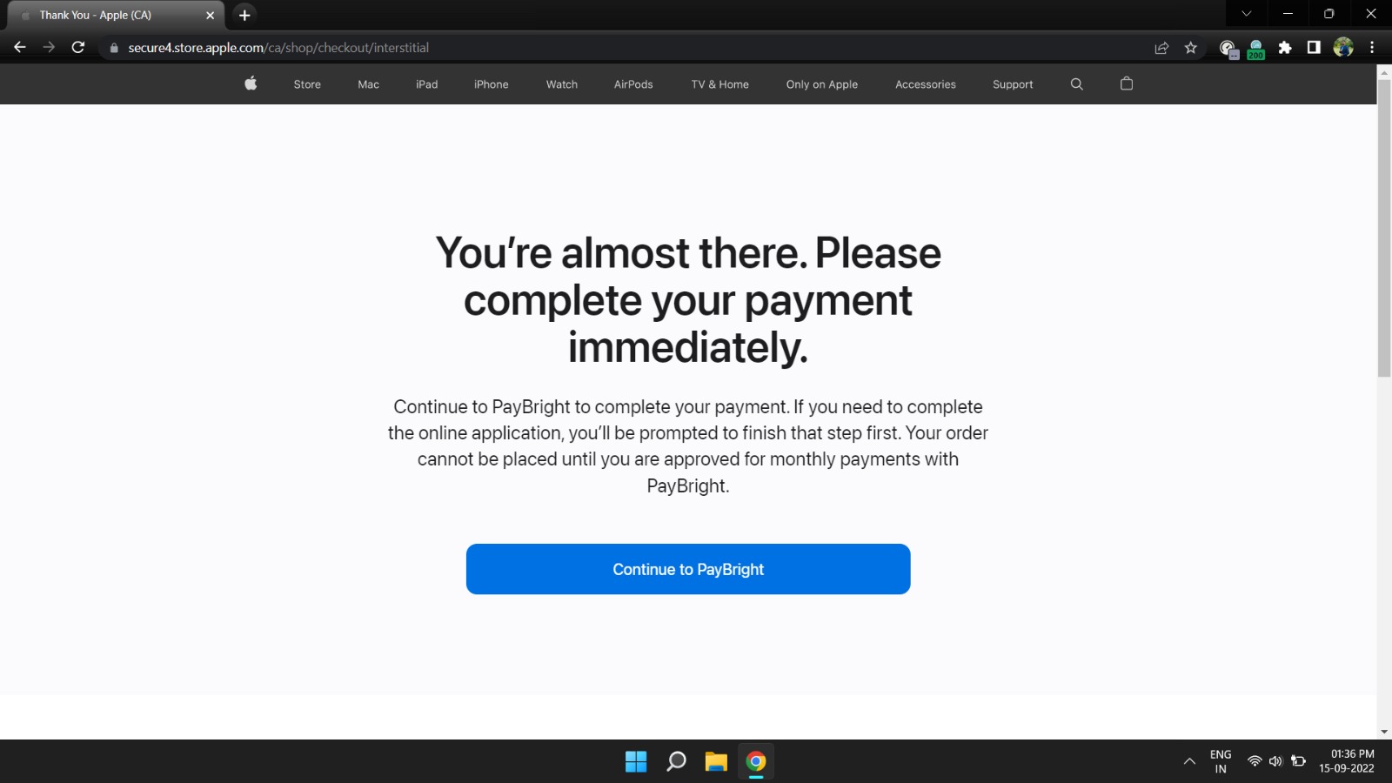
Task: Open the shopping bag icon
Action: point(1127,84)
